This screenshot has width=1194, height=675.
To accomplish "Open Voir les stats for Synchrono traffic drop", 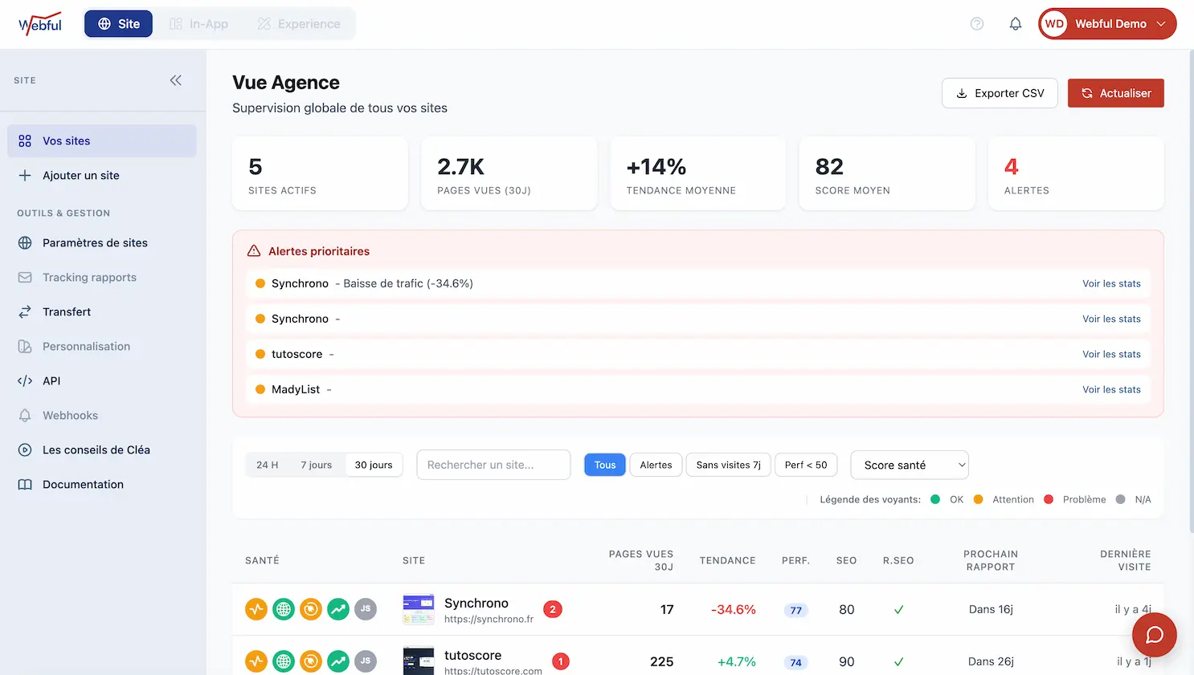I will pos(1111,283).
